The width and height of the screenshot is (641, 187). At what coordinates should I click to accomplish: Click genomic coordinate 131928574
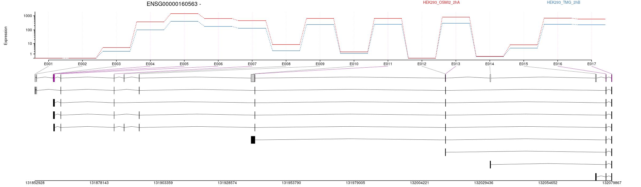[227, 183]
